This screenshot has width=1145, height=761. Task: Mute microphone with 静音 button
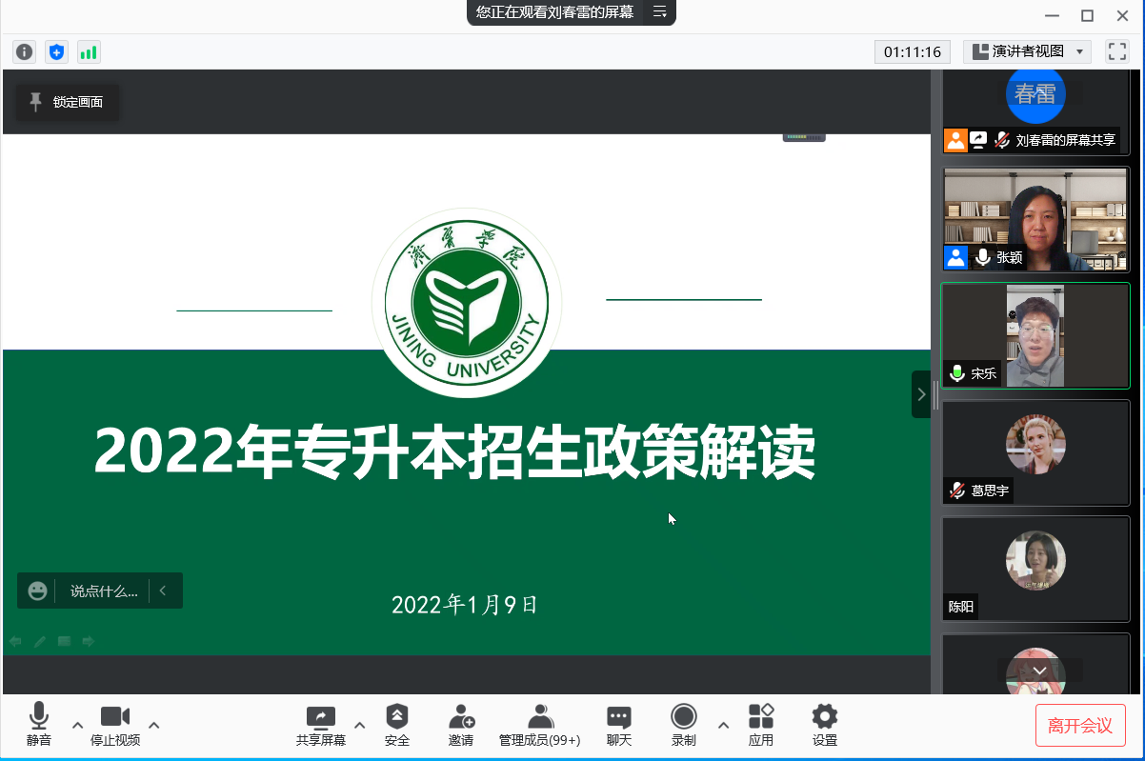coord(39,725)
